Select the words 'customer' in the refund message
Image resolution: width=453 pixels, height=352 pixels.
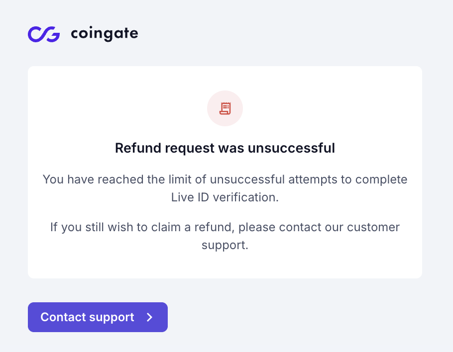pyautogui.click(x=373, y=227)
